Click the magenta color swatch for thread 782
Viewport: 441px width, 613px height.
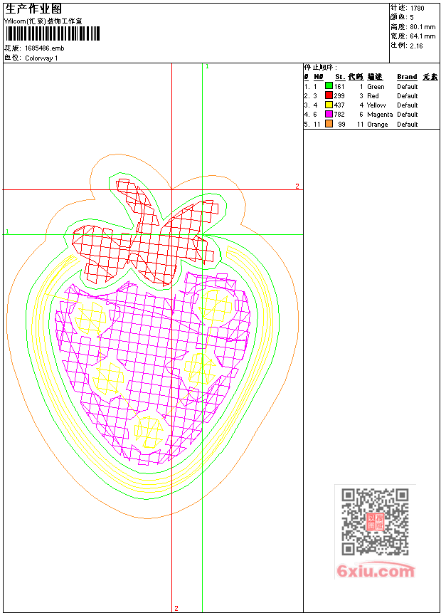coord(329,114)
